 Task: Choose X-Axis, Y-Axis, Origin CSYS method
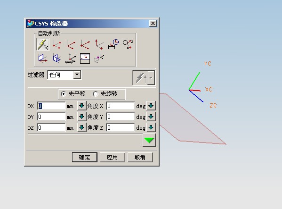tap(85, 44)
